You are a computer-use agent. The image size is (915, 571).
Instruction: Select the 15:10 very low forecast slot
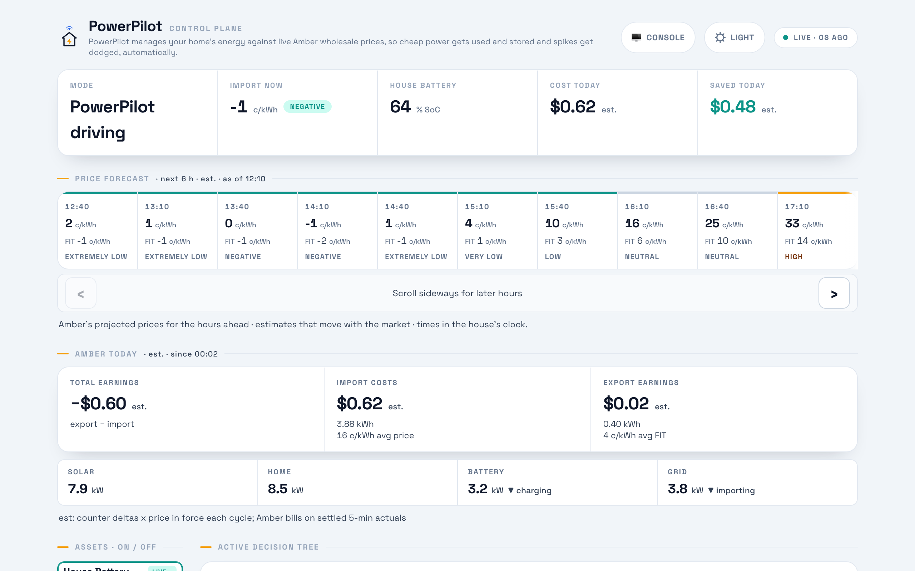coord(498,231)
